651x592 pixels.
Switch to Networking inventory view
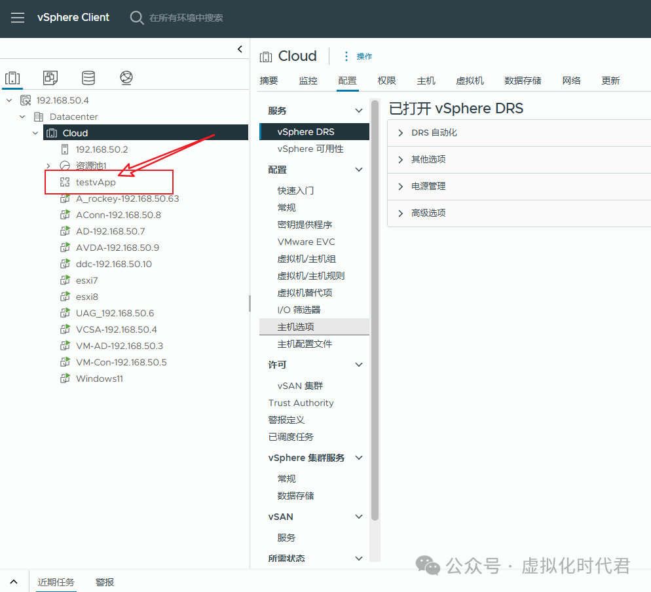[126, 78]
